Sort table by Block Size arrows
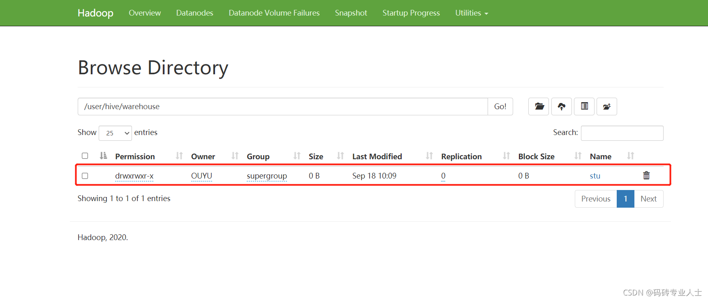Image resolution: width=708 pixels, height=300 pixels. [578, 156]
